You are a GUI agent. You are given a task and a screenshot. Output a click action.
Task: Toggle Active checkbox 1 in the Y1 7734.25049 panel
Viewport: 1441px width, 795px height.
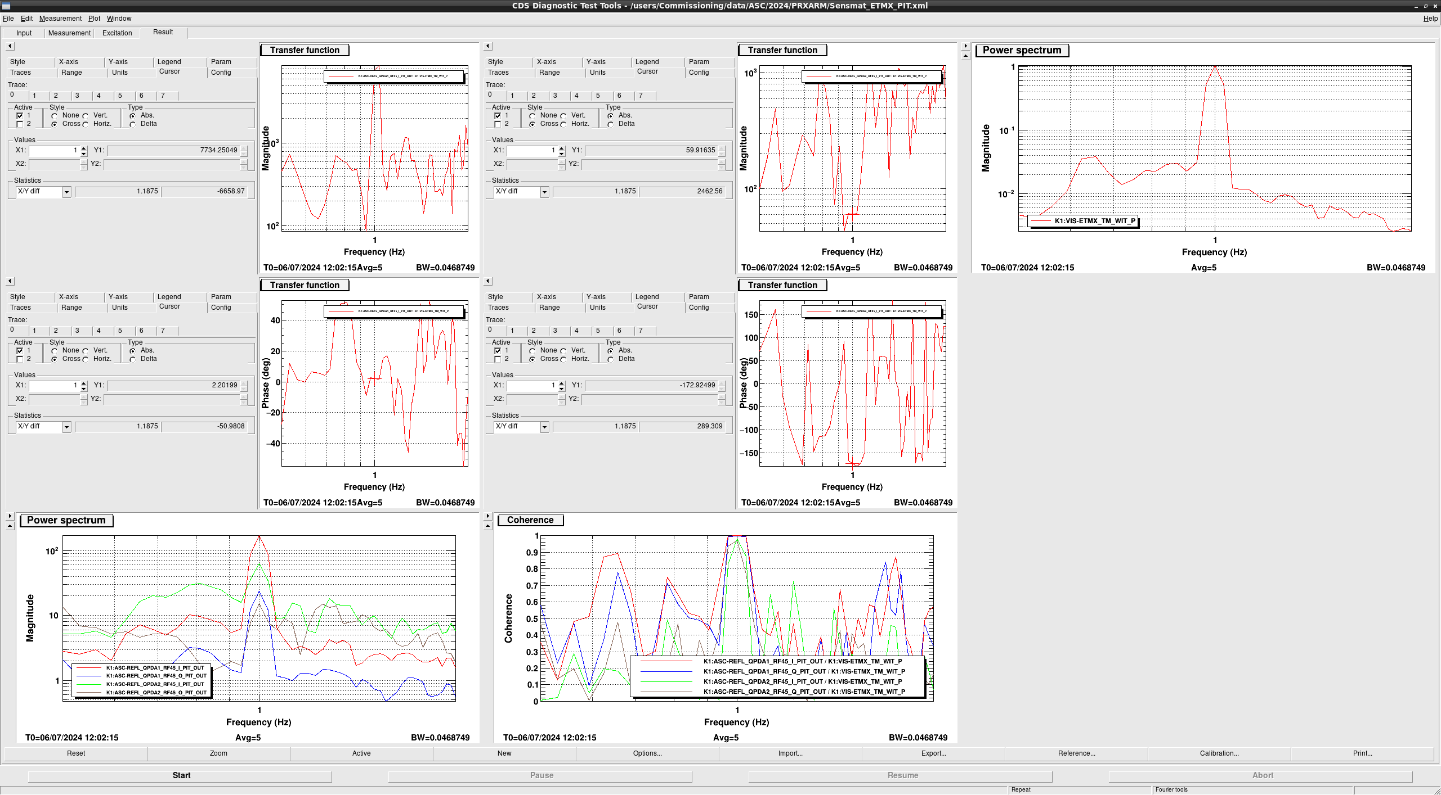click(x=20, y=116)
